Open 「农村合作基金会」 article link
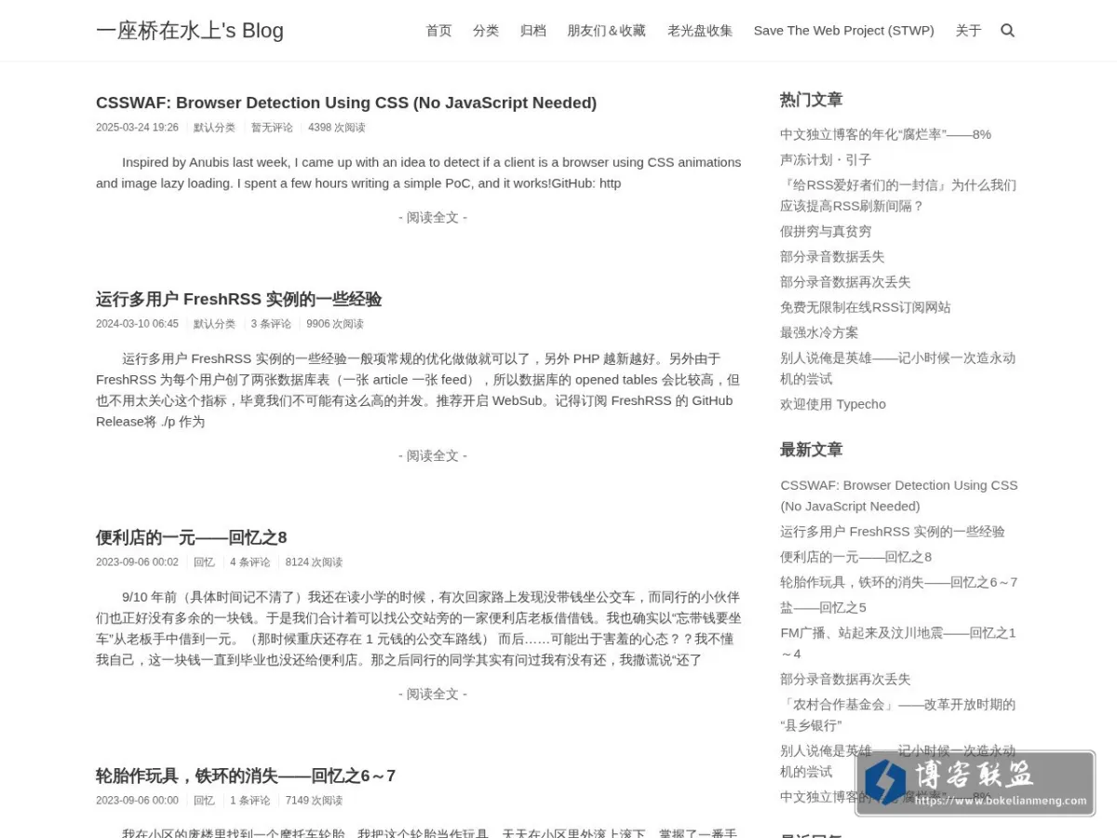This screenshot has height=838, width=1117. click(898, 714)
